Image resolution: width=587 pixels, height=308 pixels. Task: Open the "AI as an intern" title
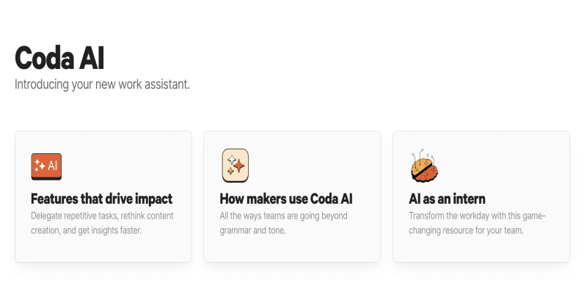(447, 199)
